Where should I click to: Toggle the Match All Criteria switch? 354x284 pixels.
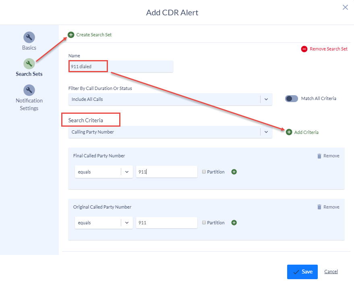pos(292,98)
